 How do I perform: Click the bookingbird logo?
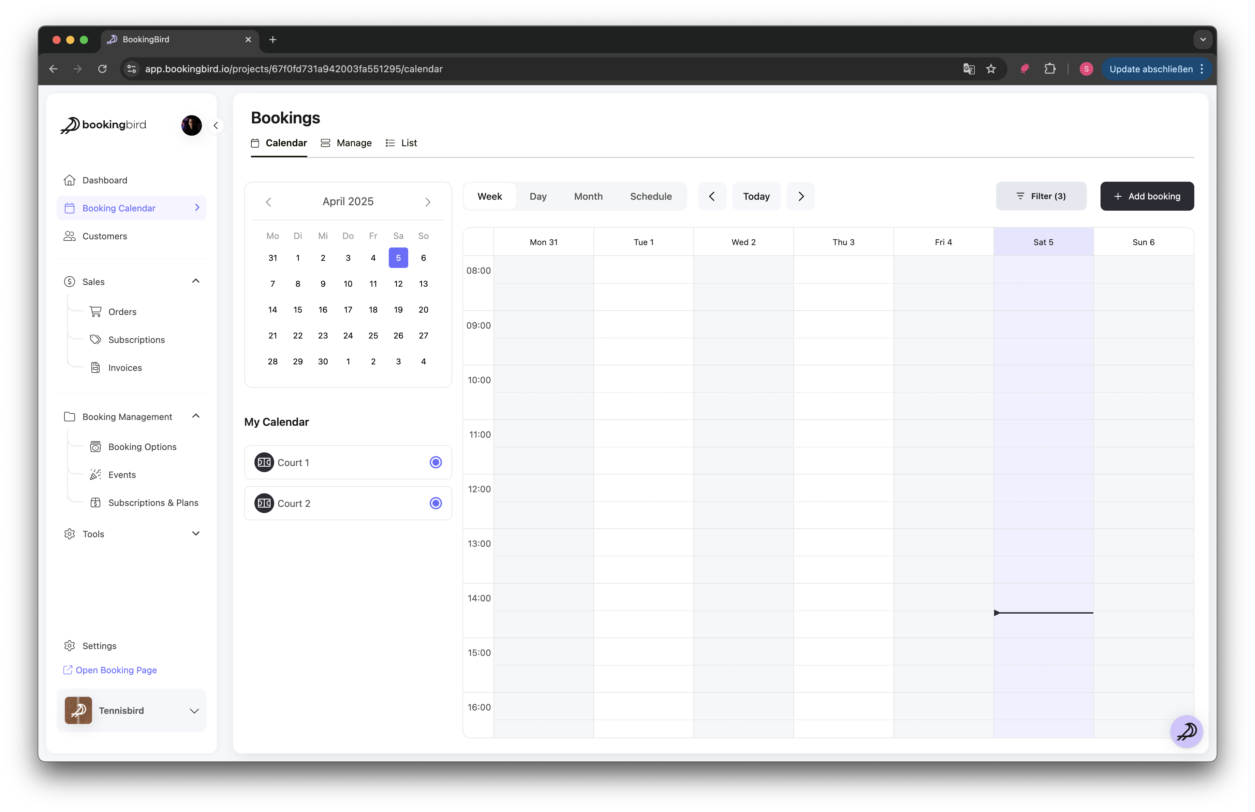103,125
